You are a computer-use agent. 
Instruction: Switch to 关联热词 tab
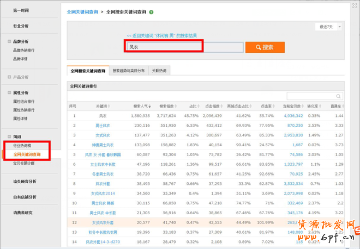click(x=159, y=71)
